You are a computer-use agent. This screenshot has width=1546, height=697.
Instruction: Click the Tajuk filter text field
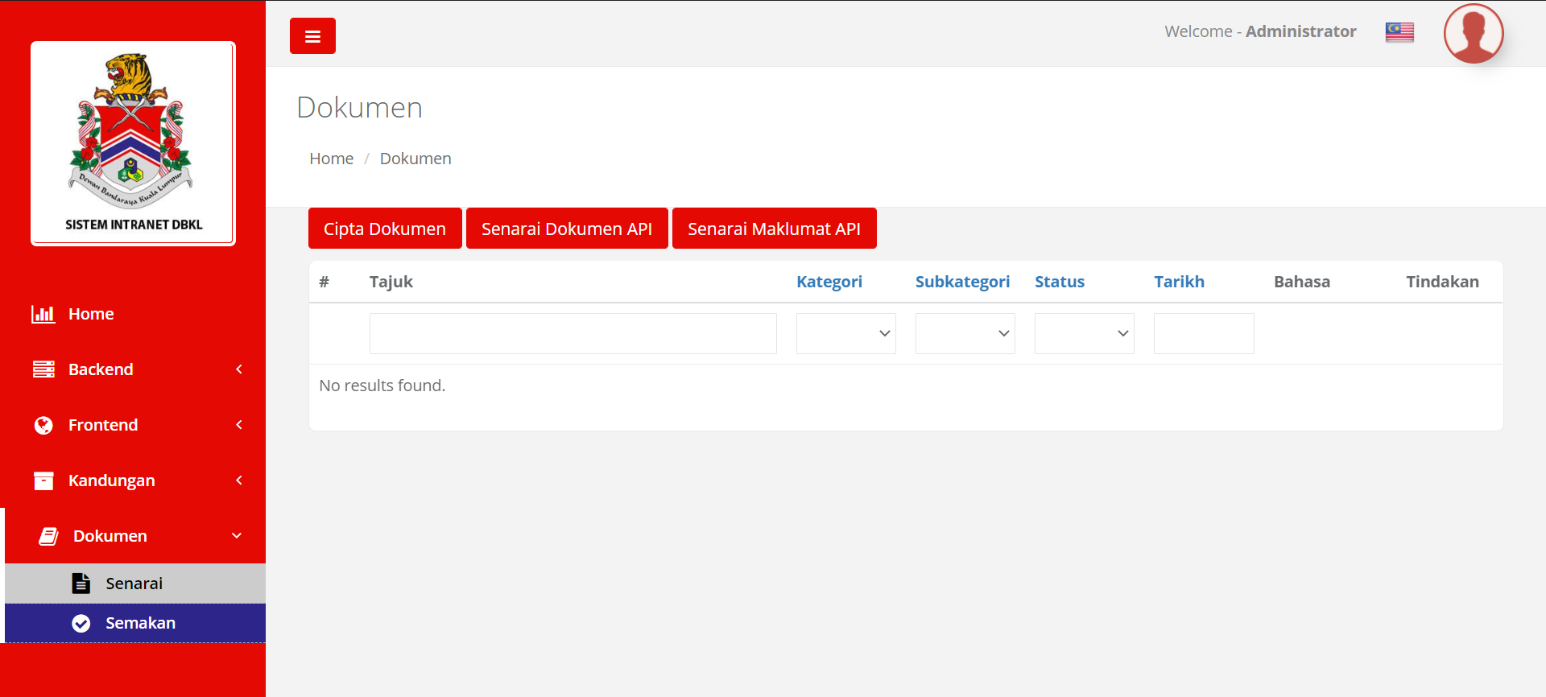point(573,333)
